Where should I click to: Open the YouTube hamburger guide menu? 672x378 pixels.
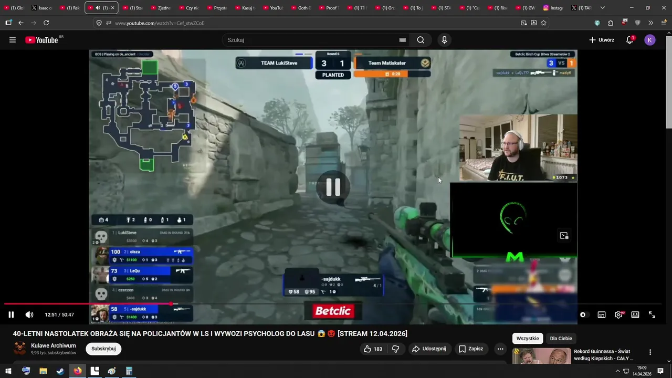coord(13,40)
